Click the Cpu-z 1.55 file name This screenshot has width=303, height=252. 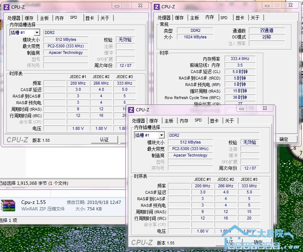[34, 202]
